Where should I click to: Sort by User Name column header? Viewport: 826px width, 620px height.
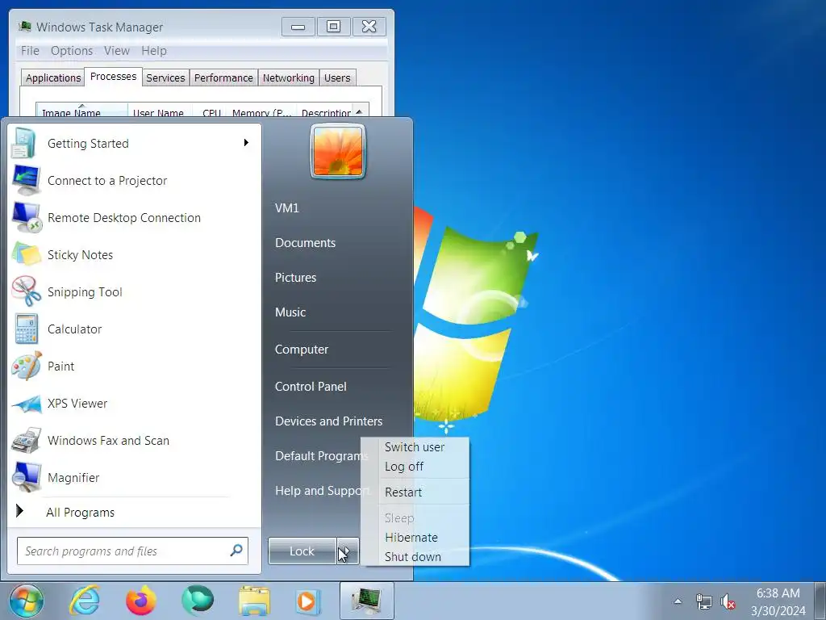161,110
